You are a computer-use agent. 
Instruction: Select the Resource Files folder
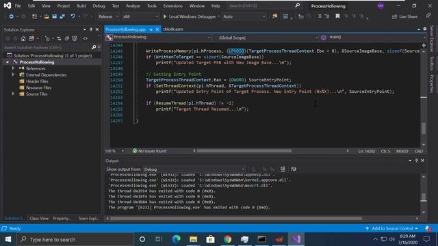(38, 87)
